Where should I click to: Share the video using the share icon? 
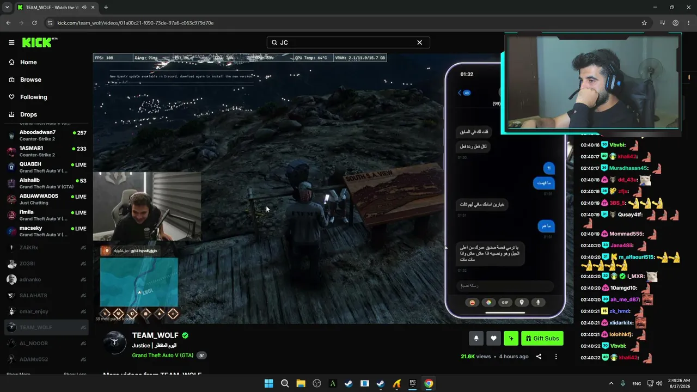coord(539,357)
